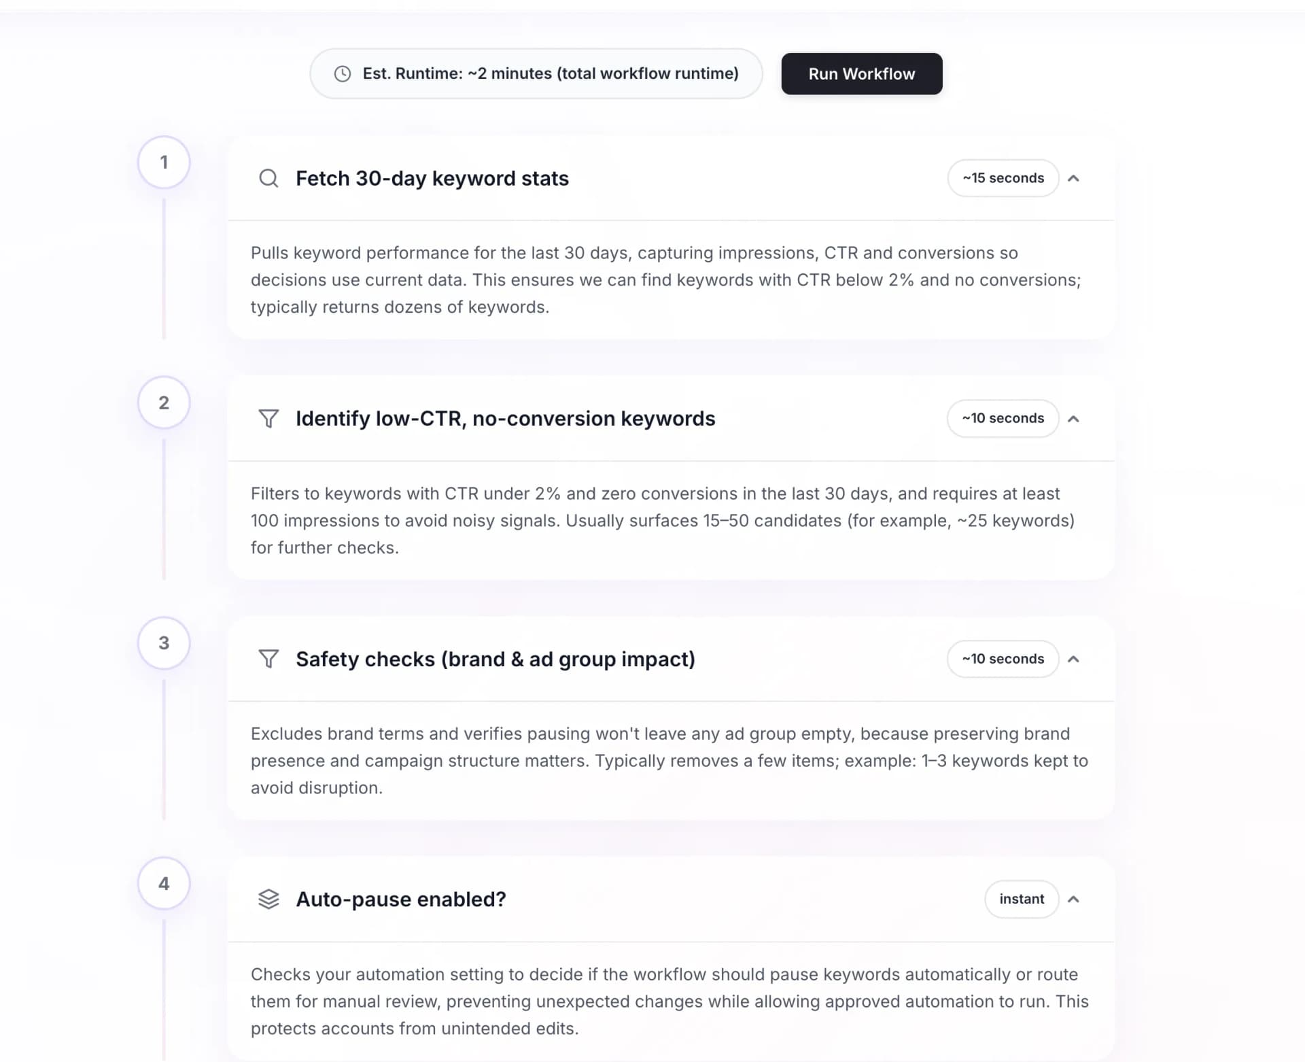This screenshot has height=1062, width=1305.
Task: Select step circle number 4
Action: coord(163,883)
